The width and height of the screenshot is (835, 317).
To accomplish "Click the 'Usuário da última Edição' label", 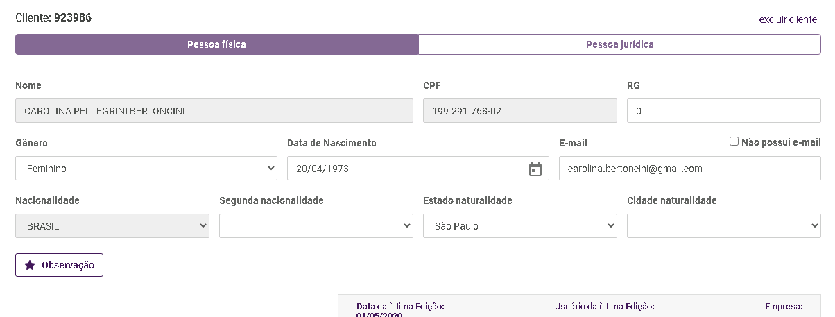I will 604,306.
